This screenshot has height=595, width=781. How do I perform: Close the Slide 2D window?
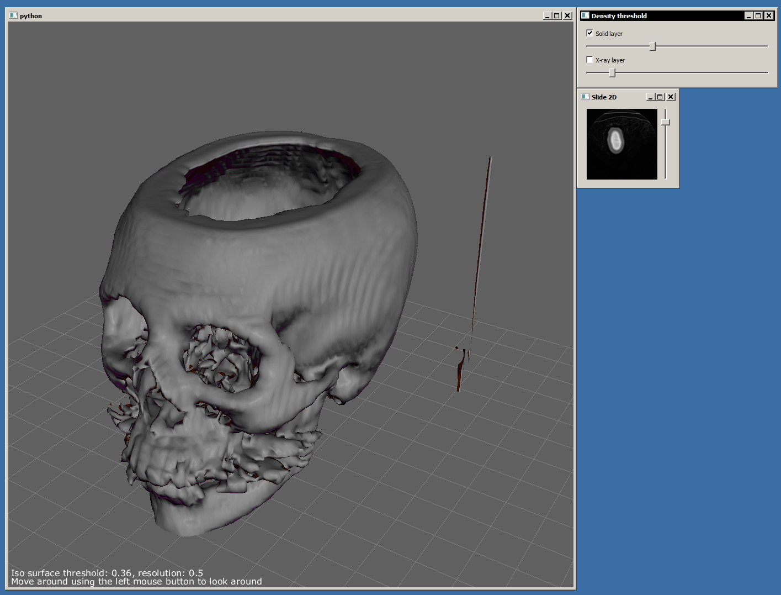pos(671,97)
